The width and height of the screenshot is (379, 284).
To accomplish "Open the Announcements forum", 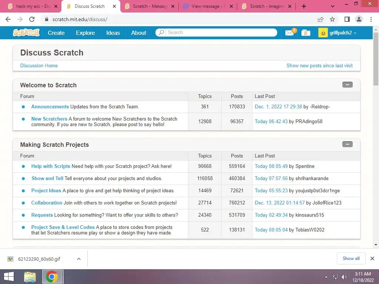I will click(x=50, y=107).
